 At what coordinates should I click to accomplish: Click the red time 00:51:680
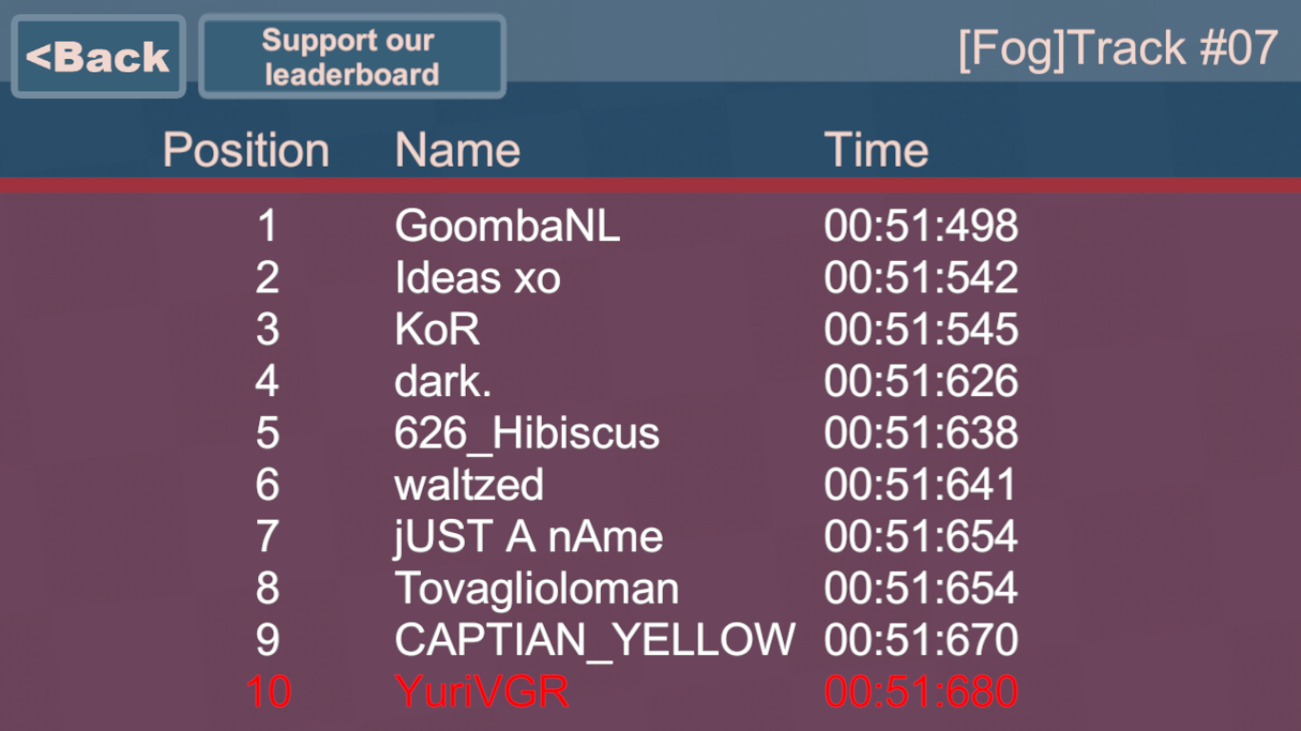click(921, 691)
